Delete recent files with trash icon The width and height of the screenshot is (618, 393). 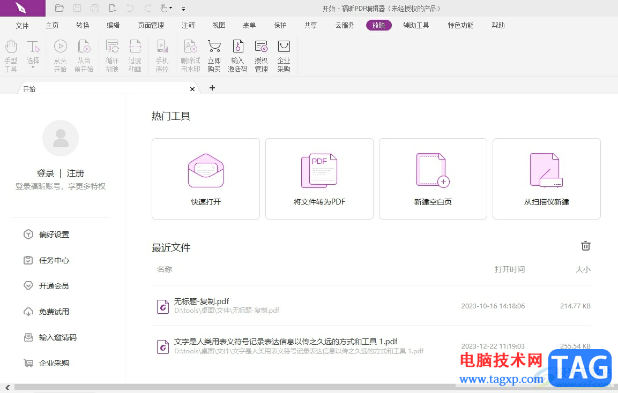click(586, 246)
